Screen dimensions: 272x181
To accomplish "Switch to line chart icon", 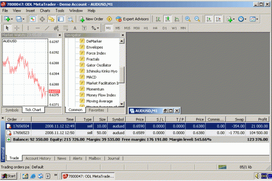I will pyautogui.click(x=177, y=19).
